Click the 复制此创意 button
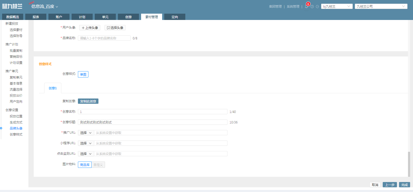The height and width of the screenshot is (192, 413). point(88,101)
